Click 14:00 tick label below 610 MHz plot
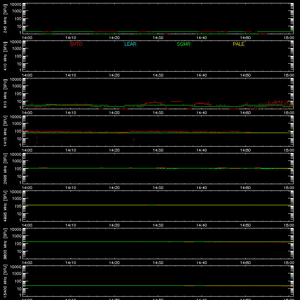Image resolution: width=300 pixels, height=300 pixels. [x=27, y=113]
